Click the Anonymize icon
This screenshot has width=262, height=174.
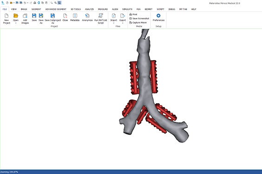tap(87, 16)
